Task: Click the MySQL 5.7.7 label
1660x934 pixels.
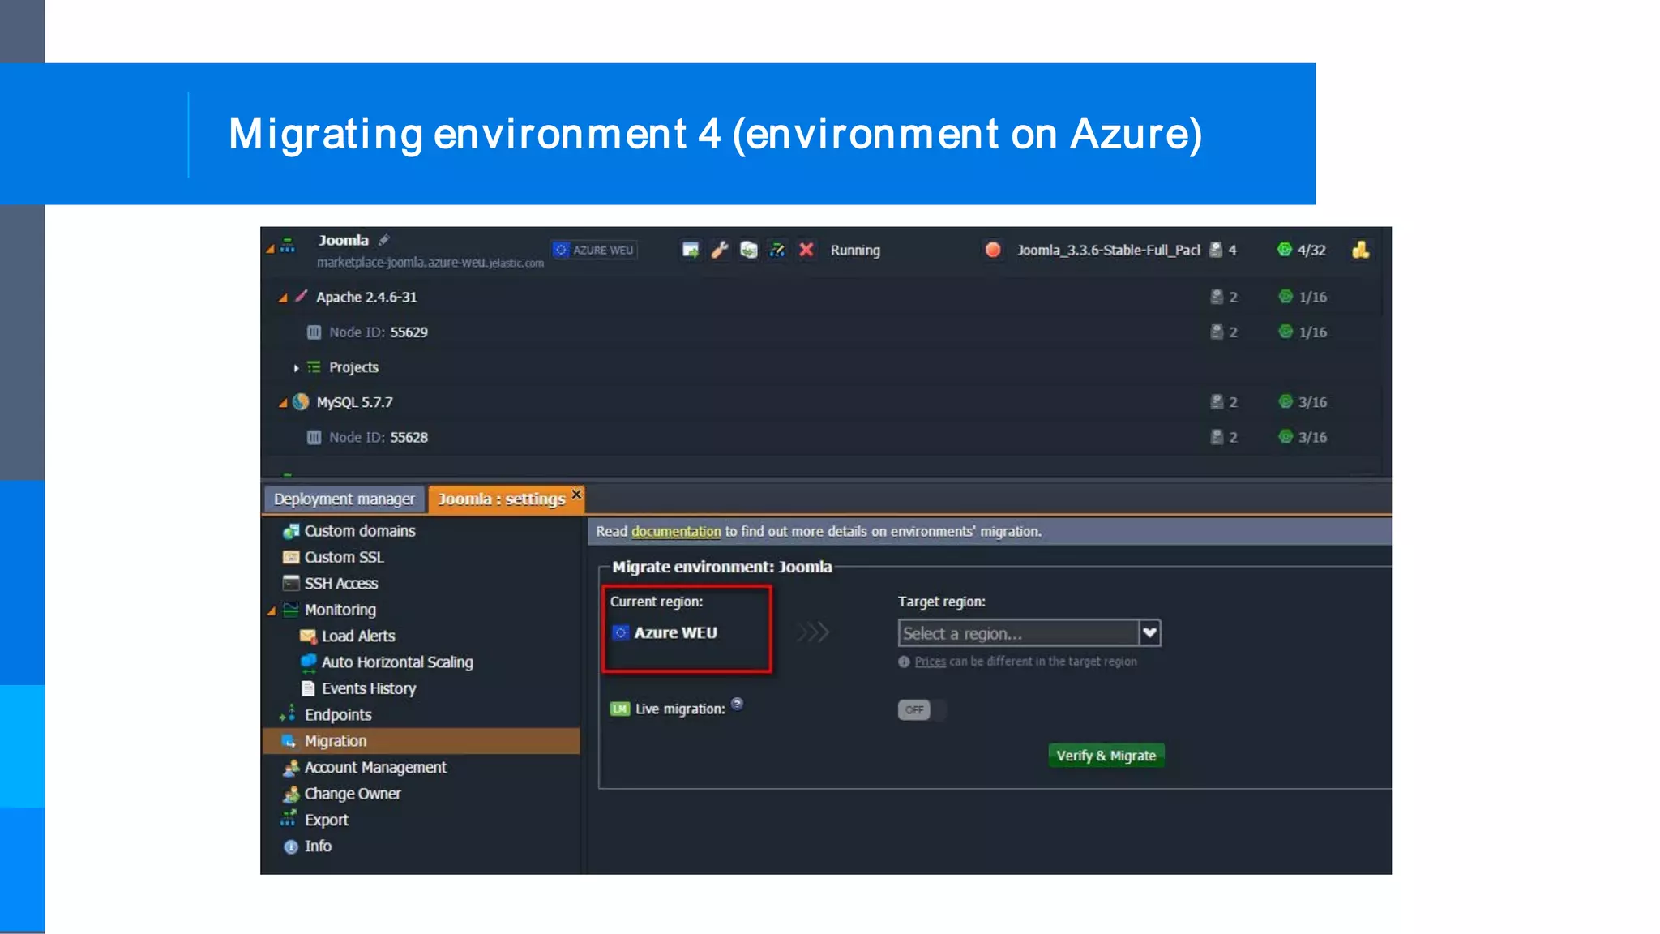Action: pyautogui.click(x=354, y=402)
